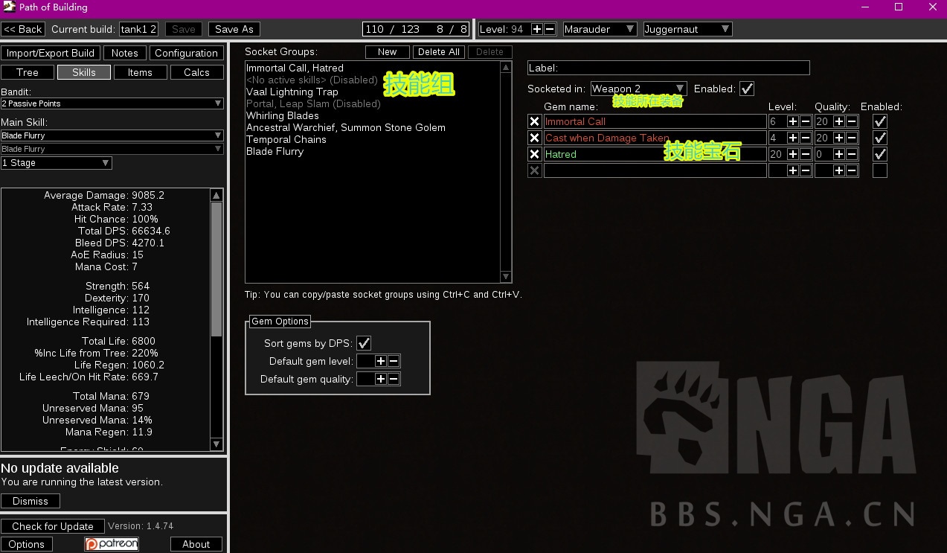947x553 pixels.
Task: Click the X beside Cast when Damage Taken
Action: 534,138
